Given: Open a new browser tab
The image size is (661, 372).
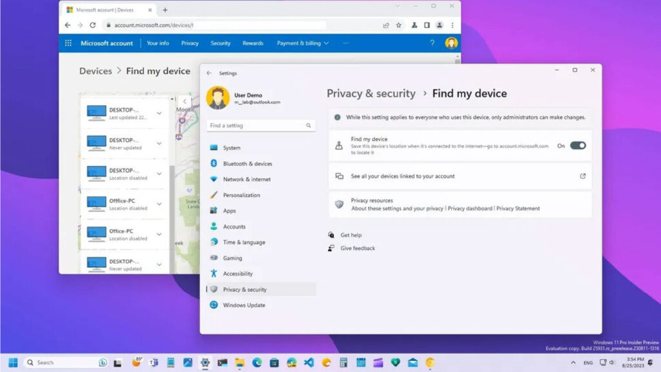Looking at the screenshot, I should [165, 10].
